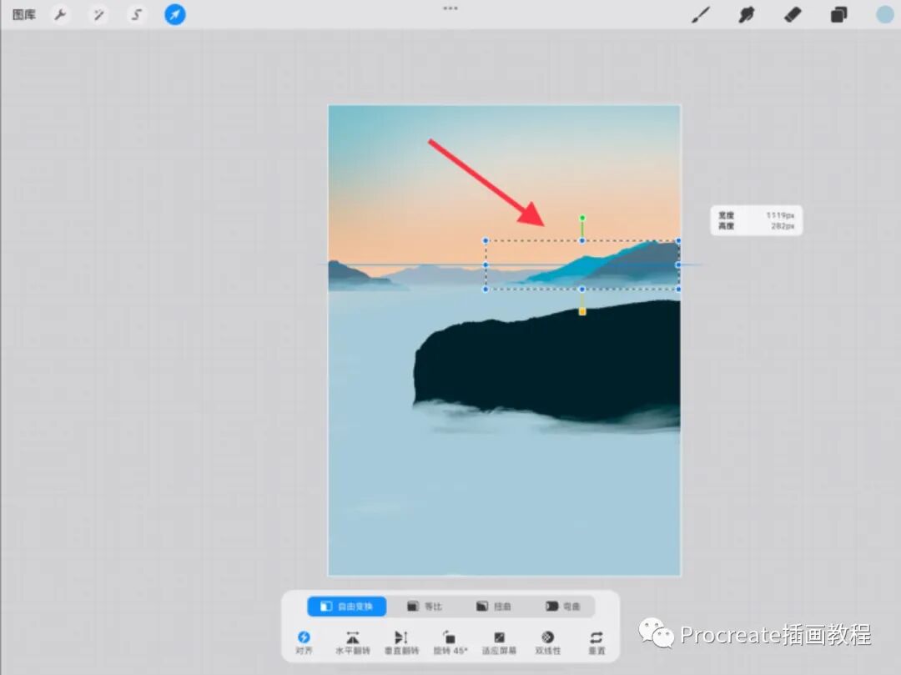This screenshot has width=901, height=675.
Task: Toggle the Transform arrow tool
Action: click(x=174, y=14)
